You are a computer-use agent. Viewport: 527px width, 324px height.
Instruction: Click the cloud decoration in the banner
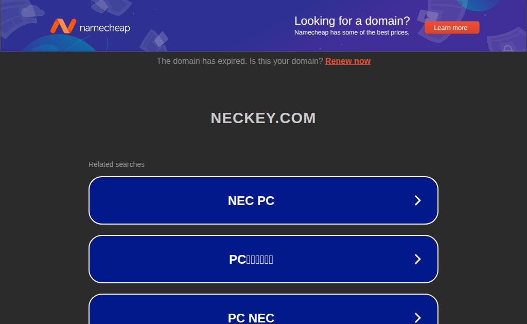click(32, 11)
